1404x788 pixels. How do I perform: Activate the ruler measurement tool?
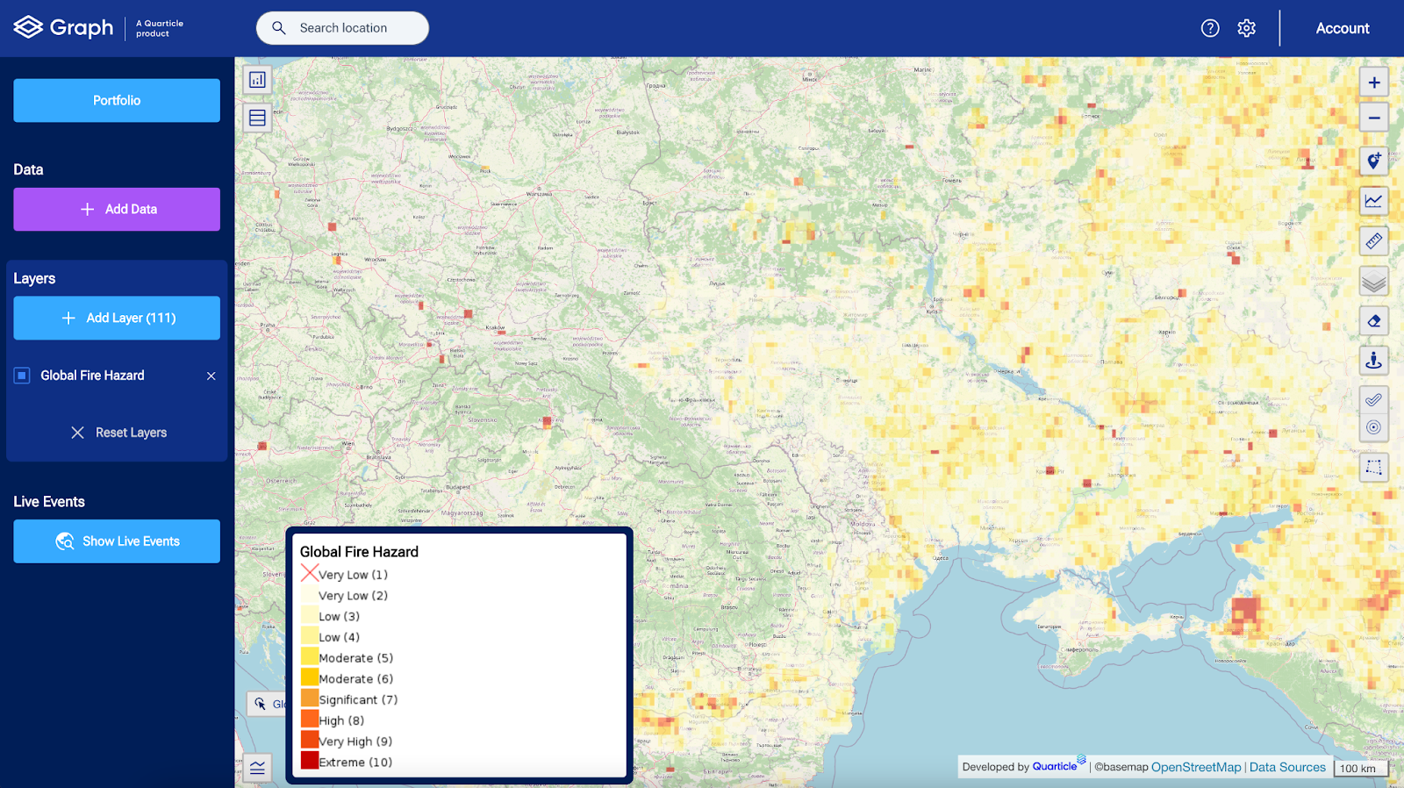pyautogui.click(x=1374, y=240)
